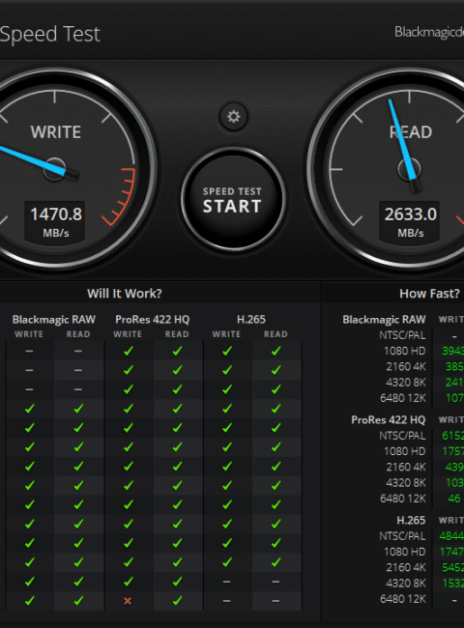The image size is (464, 628).
Task: Click the MB/s unit under write speed
Action: tap(56, 233)
